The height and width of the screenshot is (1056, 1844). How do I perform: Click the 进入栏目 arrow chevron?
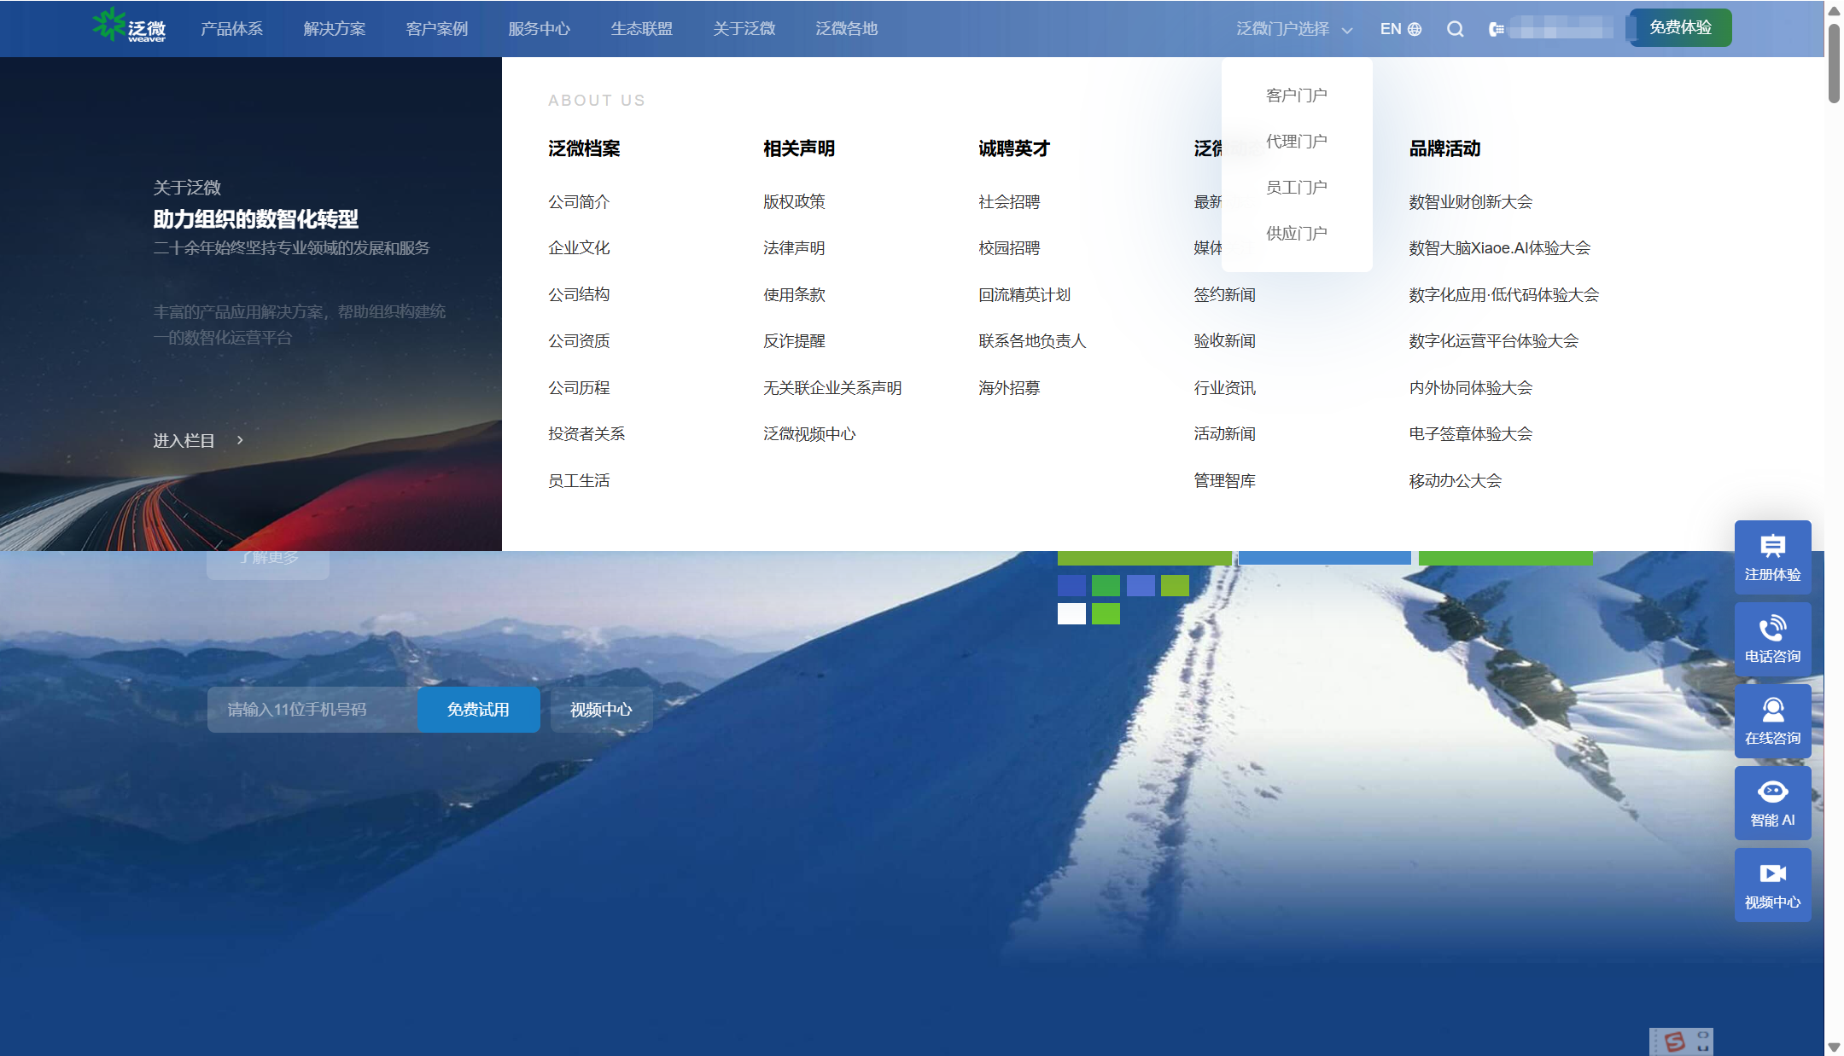tap(240, 440)
